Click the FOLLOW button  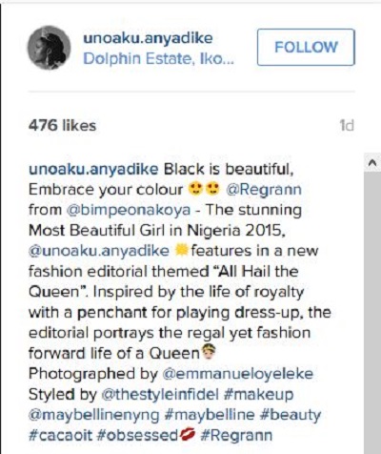306,47
